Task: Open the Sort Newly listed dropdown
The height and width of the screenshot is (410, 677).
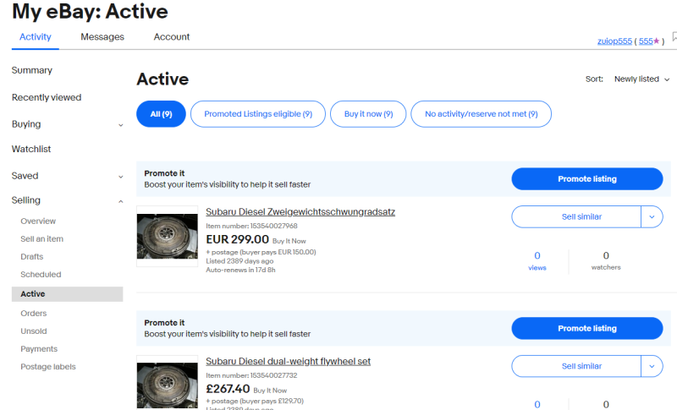Action: [641, 79]
